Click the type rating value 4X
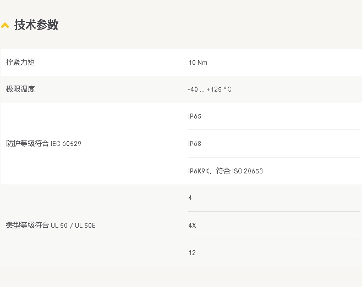Image resolution: width=362 pixels, height=287 pixels. tap(192, 226)
